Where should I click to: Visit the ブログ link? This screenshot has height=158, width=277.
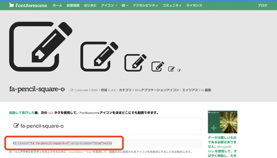coord(262,5)
